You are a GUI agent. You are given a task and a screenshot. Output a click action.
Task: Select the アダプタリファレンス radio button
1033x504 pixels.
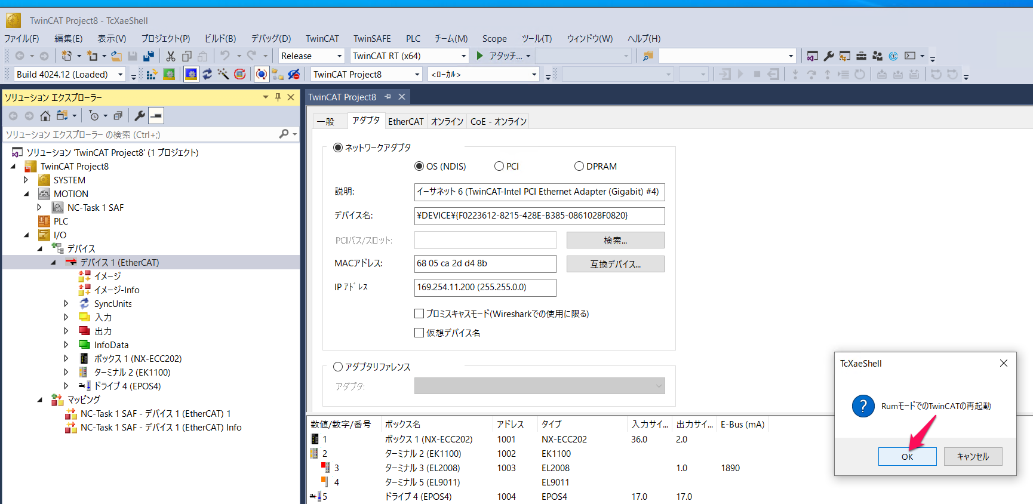pos(338,367)
